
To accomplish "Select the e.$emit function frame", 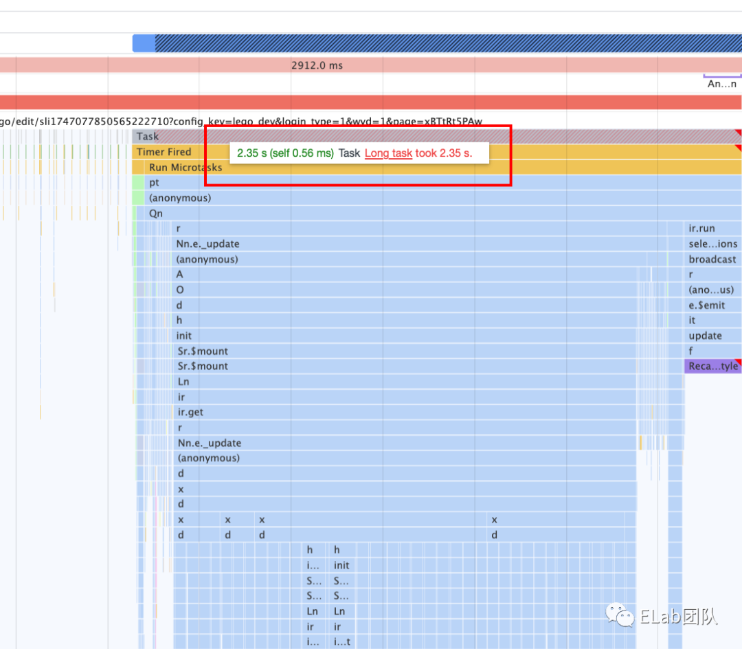I will tap(713, 305).
